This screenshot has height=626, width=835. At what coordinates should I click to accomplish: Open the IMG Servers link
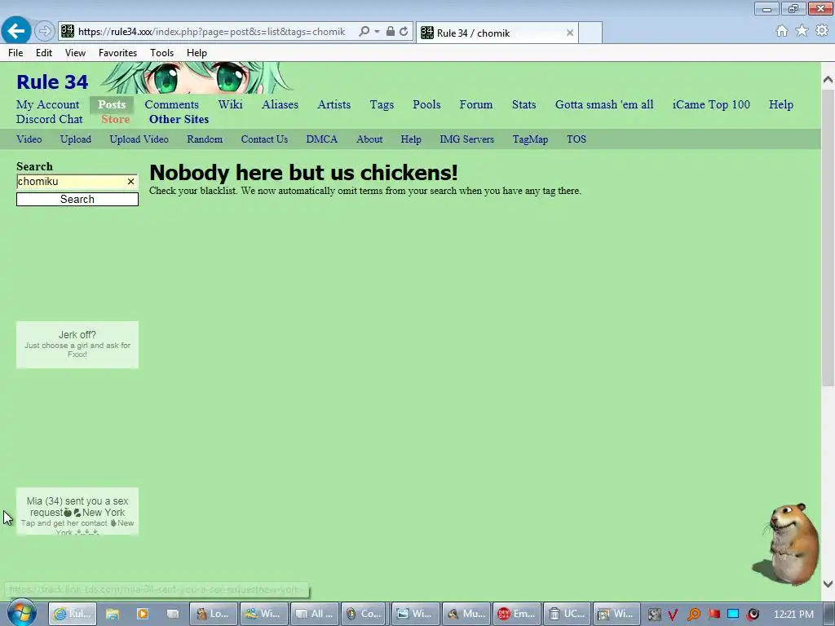pos(466,139)
